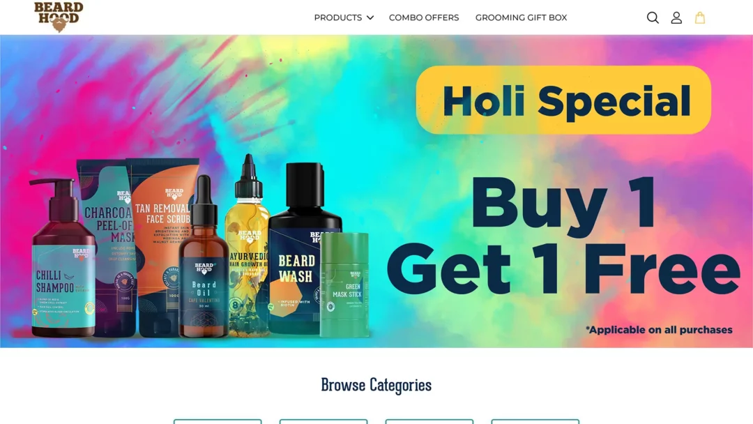
Task: Expand the Products dropdown chevron
Action: click(x=370, y=17)
